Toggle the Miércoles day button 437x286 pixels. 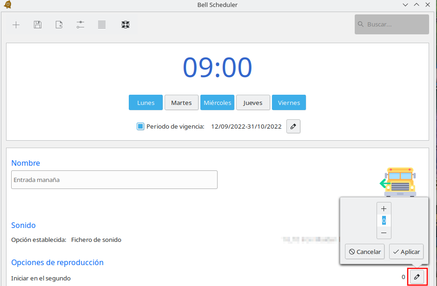tap(217, 103)
